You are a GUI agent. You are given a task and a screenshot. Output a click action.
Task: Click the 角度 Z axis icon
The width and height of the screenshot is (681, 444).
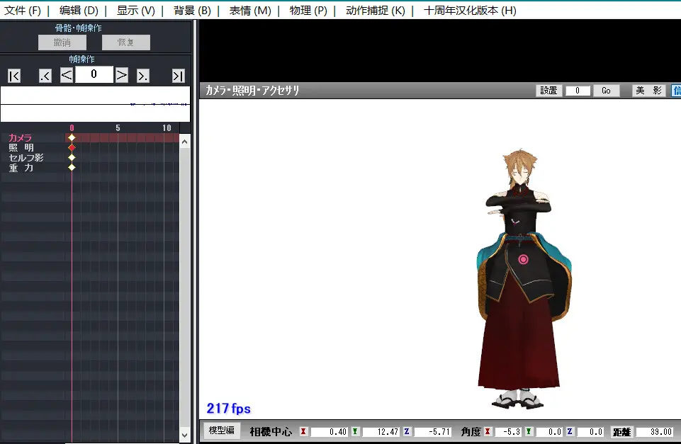(x=570, y=431)
